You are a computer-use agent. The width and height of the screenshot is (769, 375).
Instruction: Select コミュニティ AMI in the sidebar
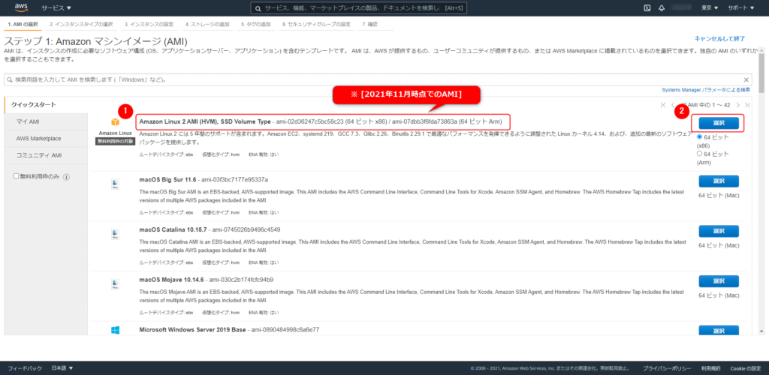46,155
